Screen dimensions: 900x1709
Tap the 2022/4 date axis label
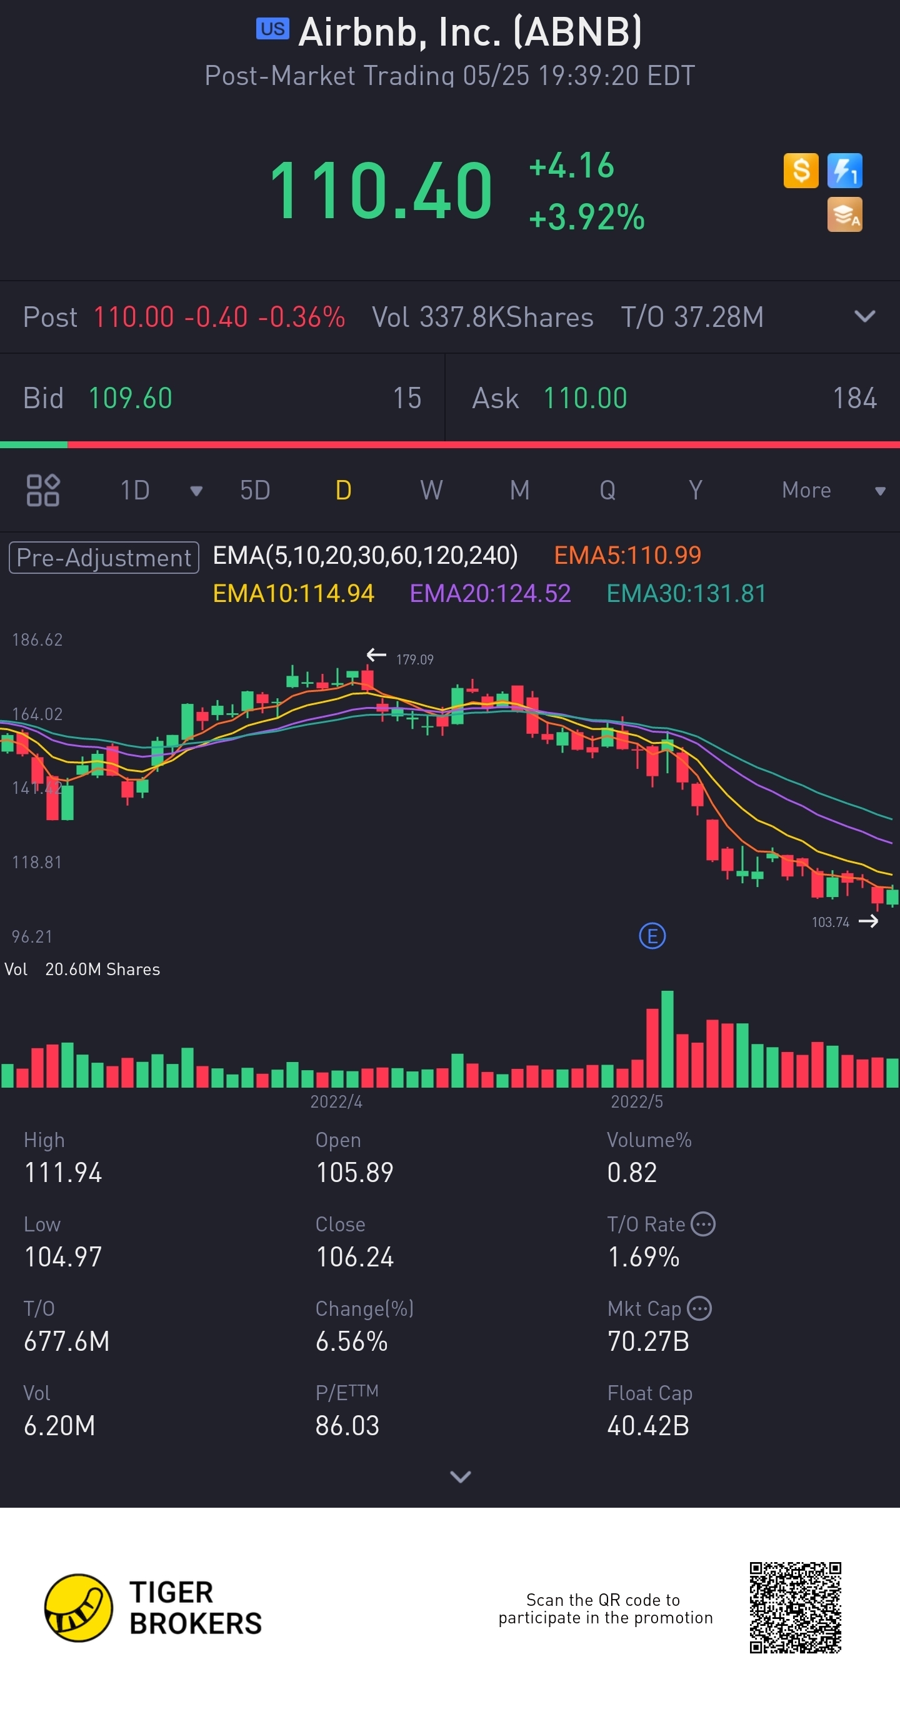[336, 1101]
